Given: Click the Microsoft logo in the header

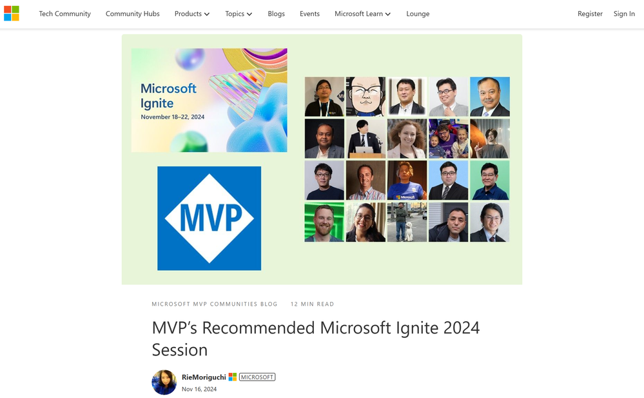Looking at the screenshot, I should click(12, 14).
